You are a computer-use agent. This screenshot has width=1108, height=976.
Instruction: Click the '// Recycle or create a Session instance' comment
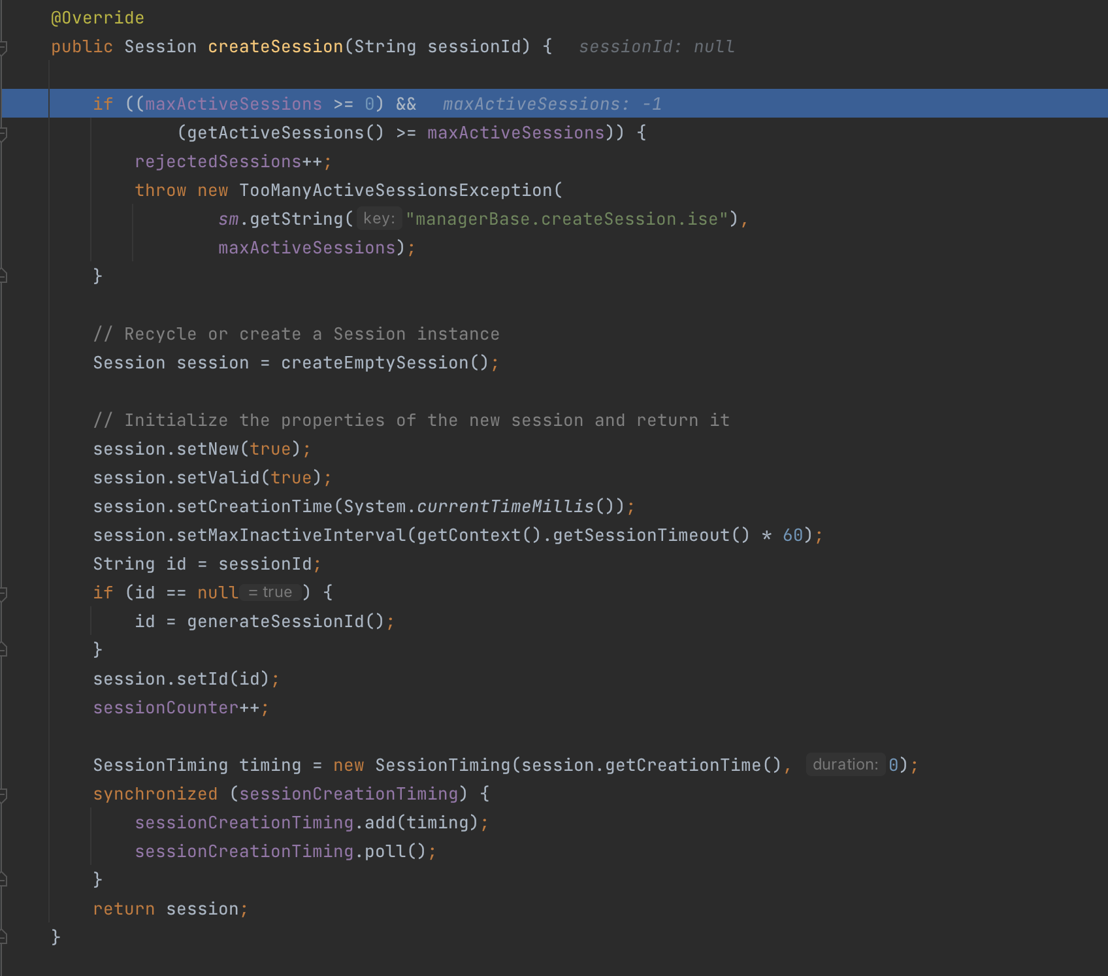coord(296,334)
